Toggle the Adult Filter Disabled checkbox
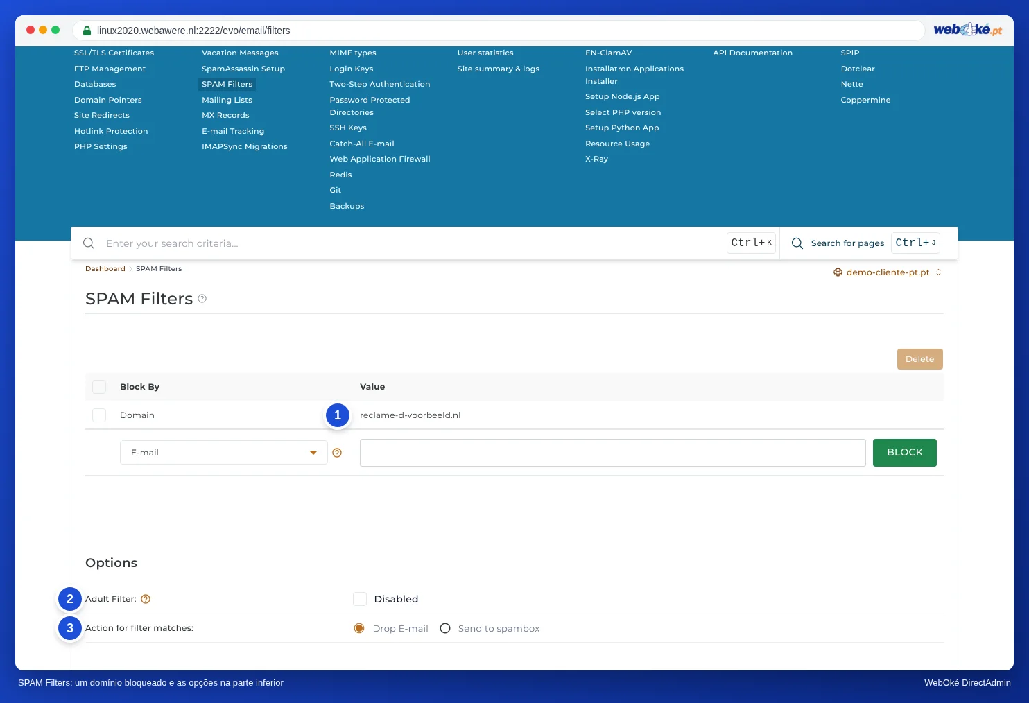The height and width of the screenshot is (703, 1029). point(360,599)
